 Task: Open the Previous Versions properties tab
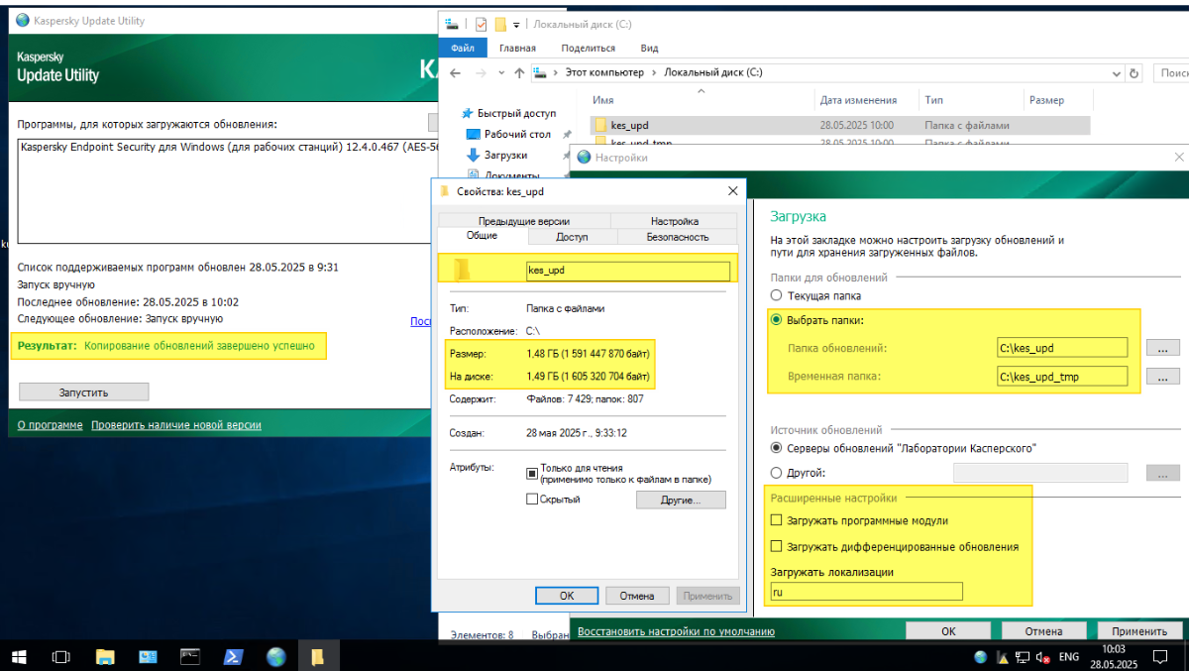523,221
